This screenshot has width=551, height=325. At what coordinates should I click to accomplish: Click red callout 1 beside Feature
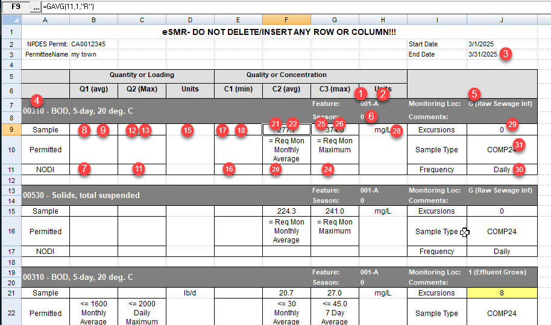tap(361, 93)
